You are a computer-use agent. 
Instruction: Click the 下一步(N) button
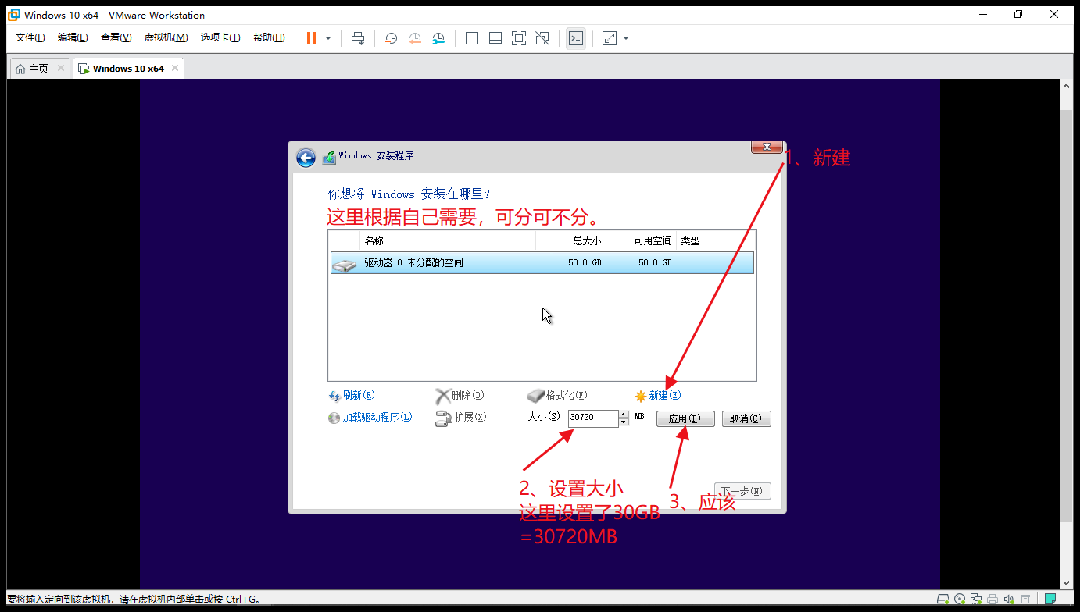[742, 491]
